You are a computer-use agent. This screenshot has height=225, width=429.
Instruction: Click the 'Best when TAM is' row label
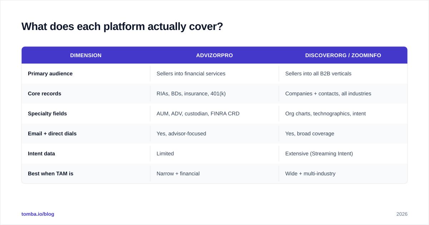pyautogui.click(x=50, y=174)
